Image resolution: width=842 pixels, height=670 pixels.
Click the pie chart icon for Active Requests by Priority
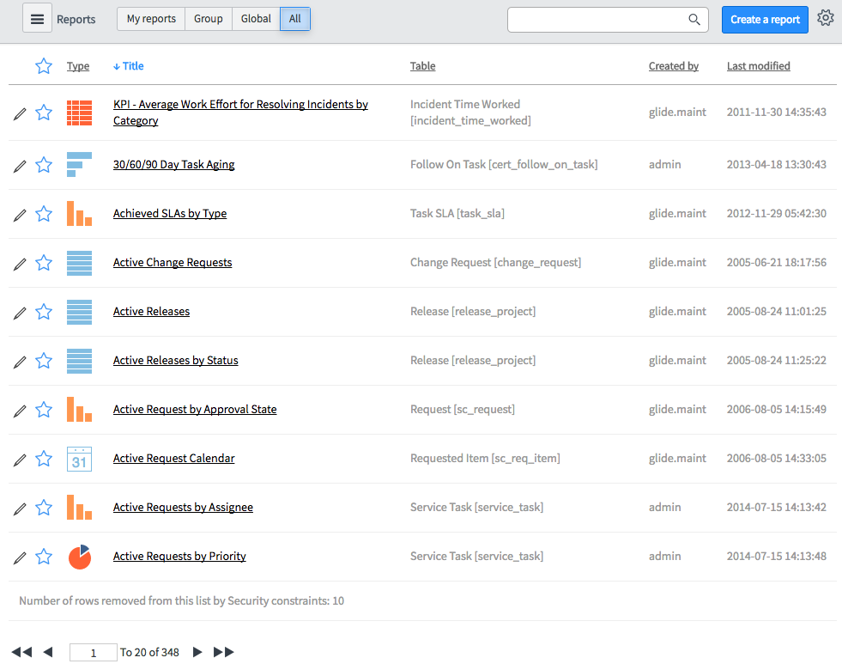pos(80,557)
